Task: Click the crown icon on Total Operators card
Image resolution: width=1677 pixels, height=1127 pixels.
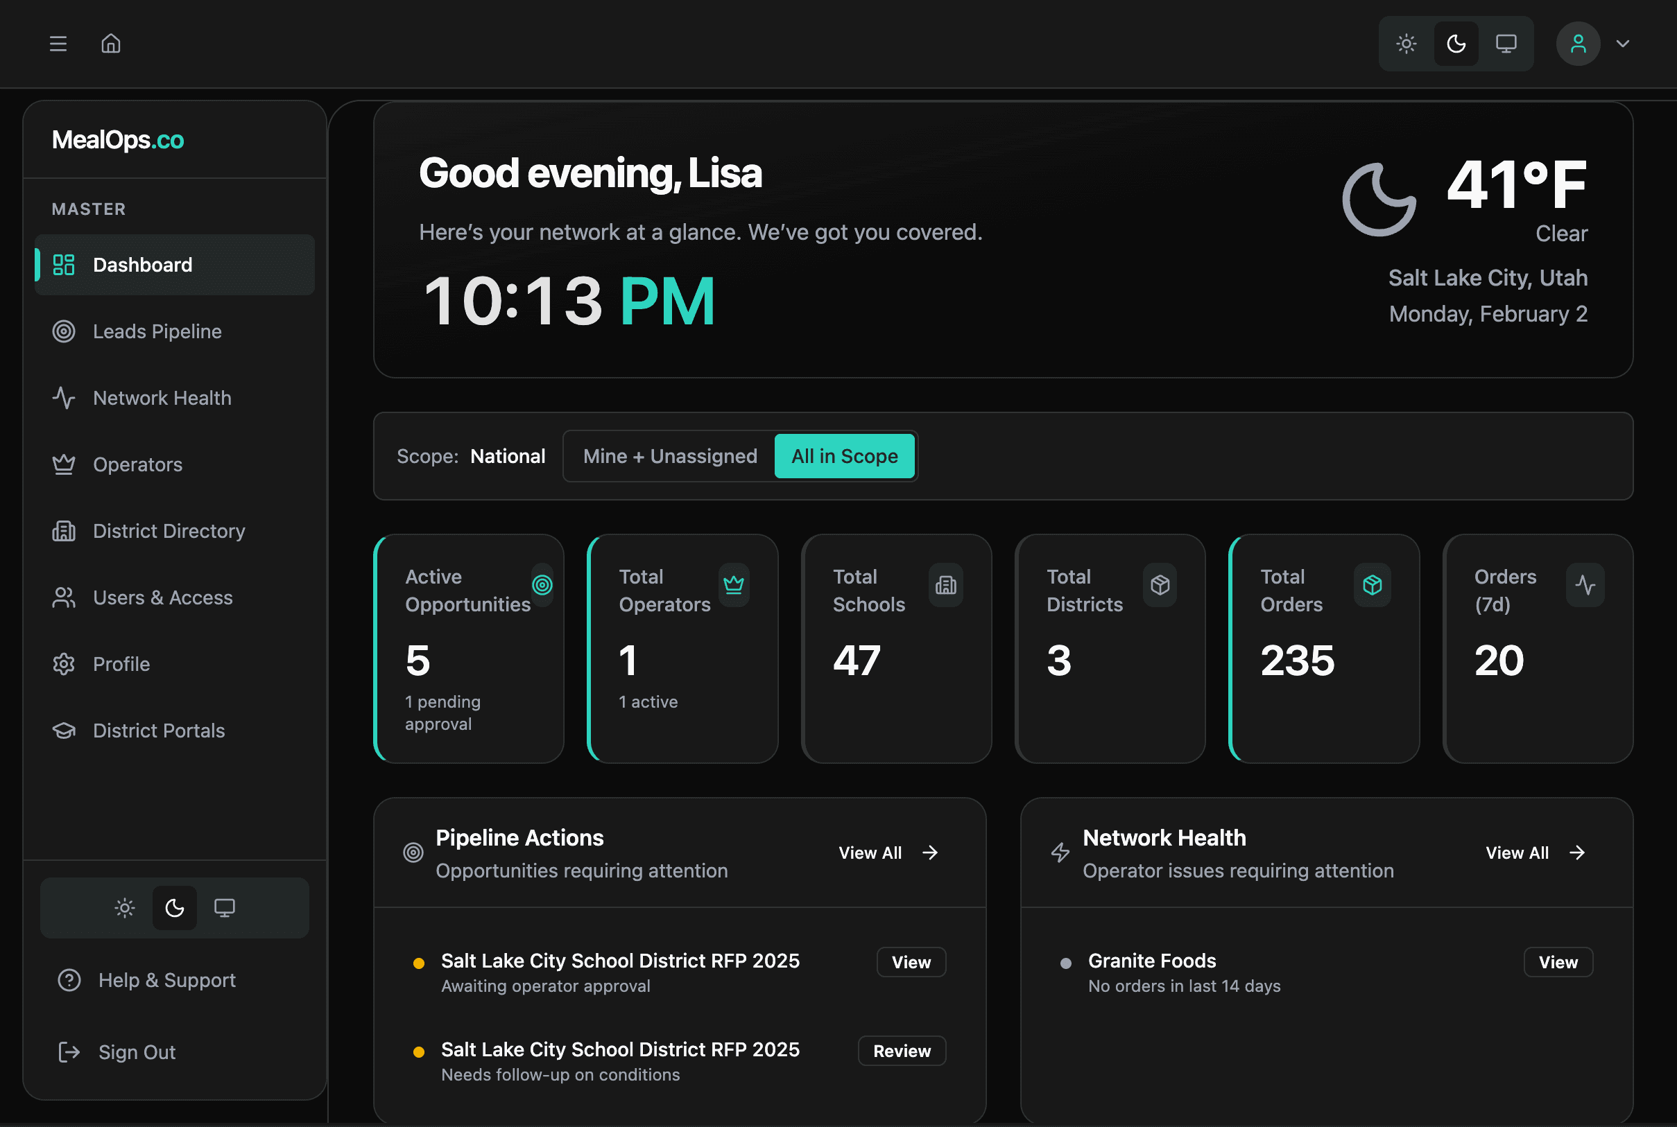Action: pos(733,585)
